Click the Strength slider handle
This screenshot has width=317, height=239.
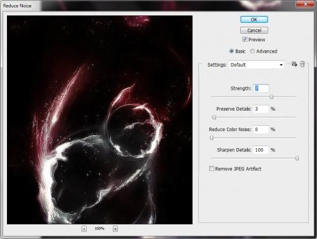tap(271, 97)
